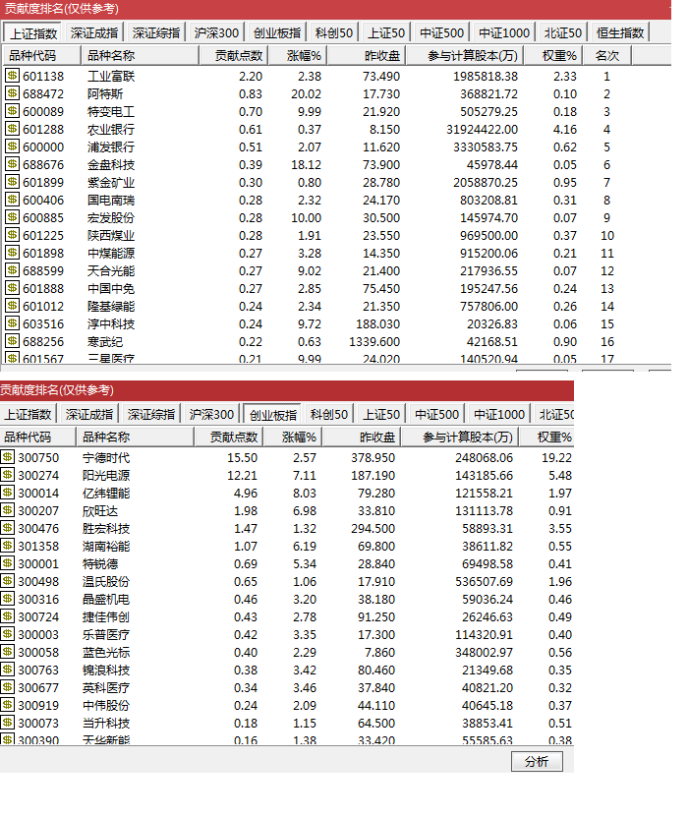
Task: Click rise value 20.02 for 阿特斯
Action: click(306, 93)
